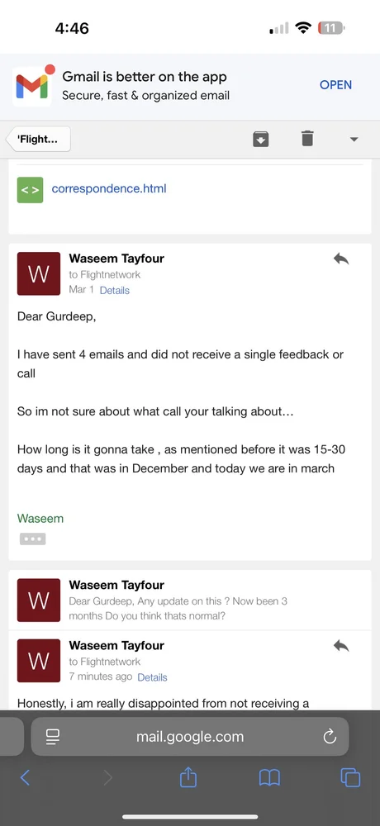
Task: Open the more actions dropdown arrow
Action: click(354, 140)
